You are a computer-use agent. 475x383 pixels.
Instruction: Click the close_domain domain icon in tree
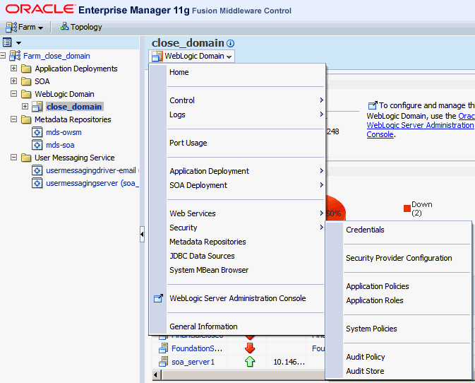pyautogui.click(x=37, y=107)
